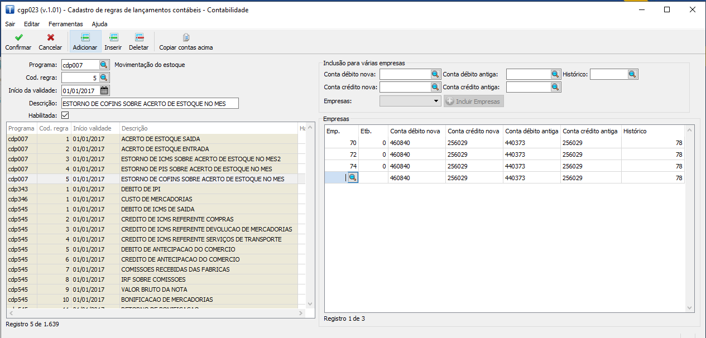Click the Cancelar red X icon
Viewport: 706px width, 338px height.
(50, 37)
